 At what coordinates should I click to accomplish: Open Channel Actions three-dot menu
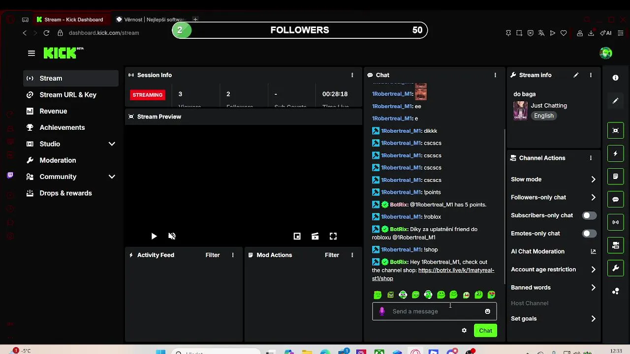tap(591, 158)
